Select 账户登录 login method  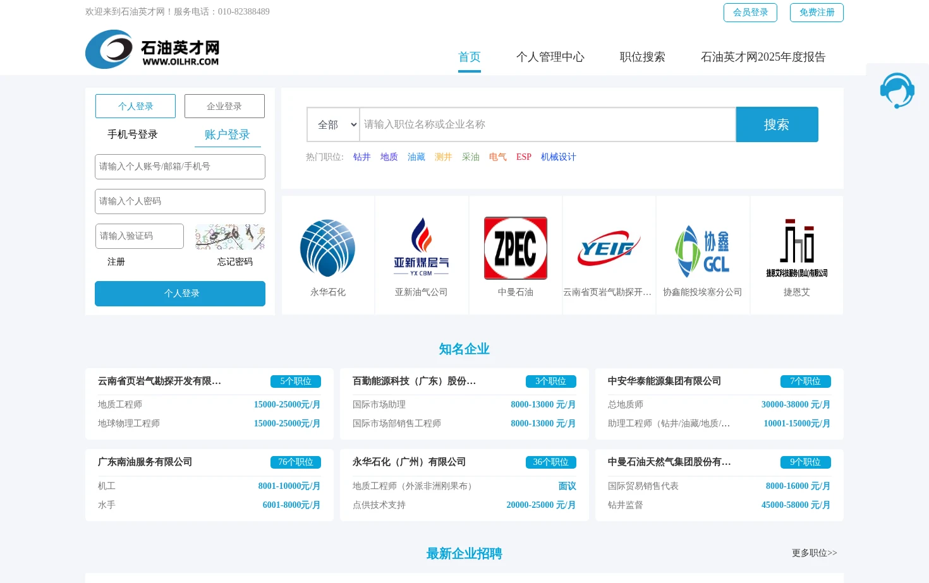pos(228,135)
